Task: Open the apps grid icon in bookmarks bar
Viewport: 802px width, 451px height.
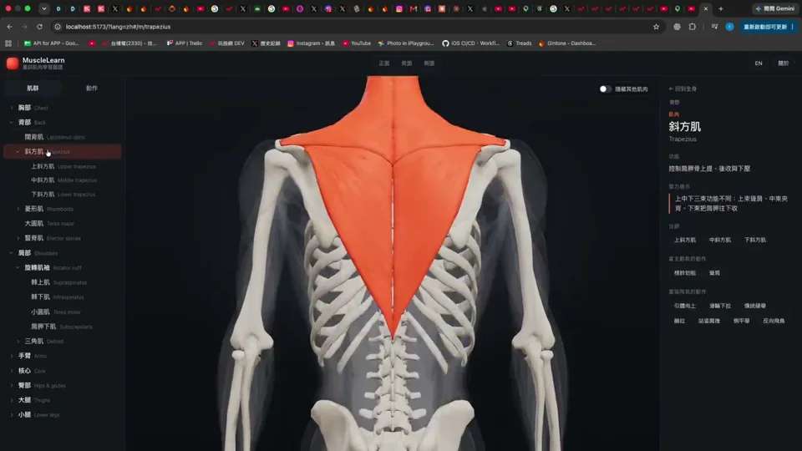Action: click(x=8, y=43)
